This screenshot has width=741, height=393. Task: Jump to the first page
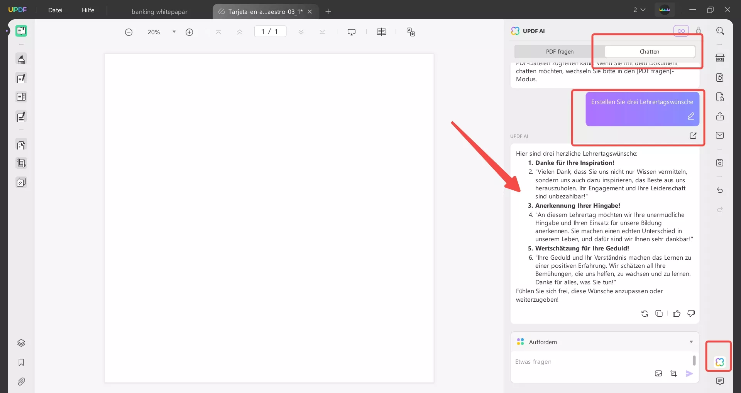(x=218, y=32)
